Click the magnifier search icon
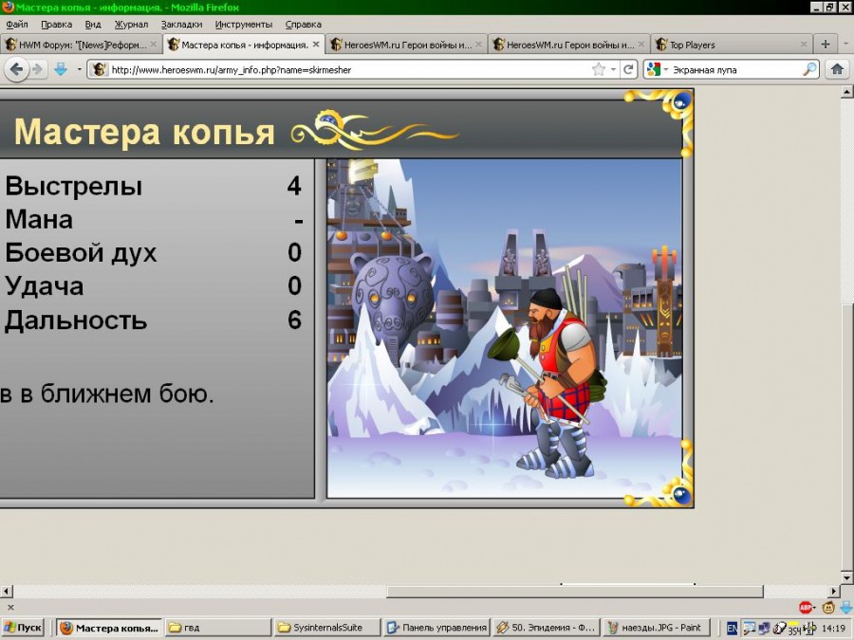This screenshot has width=854, height=640. pos(810,69)
